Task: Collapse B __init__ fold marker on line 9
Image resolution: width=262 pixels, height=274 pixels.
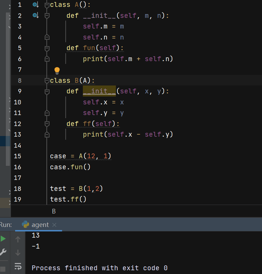Action: coord(47,92)
